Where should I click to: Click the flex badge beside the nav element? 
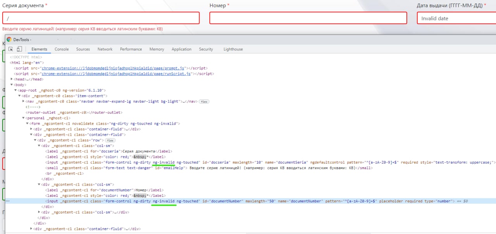coord(204,101)
